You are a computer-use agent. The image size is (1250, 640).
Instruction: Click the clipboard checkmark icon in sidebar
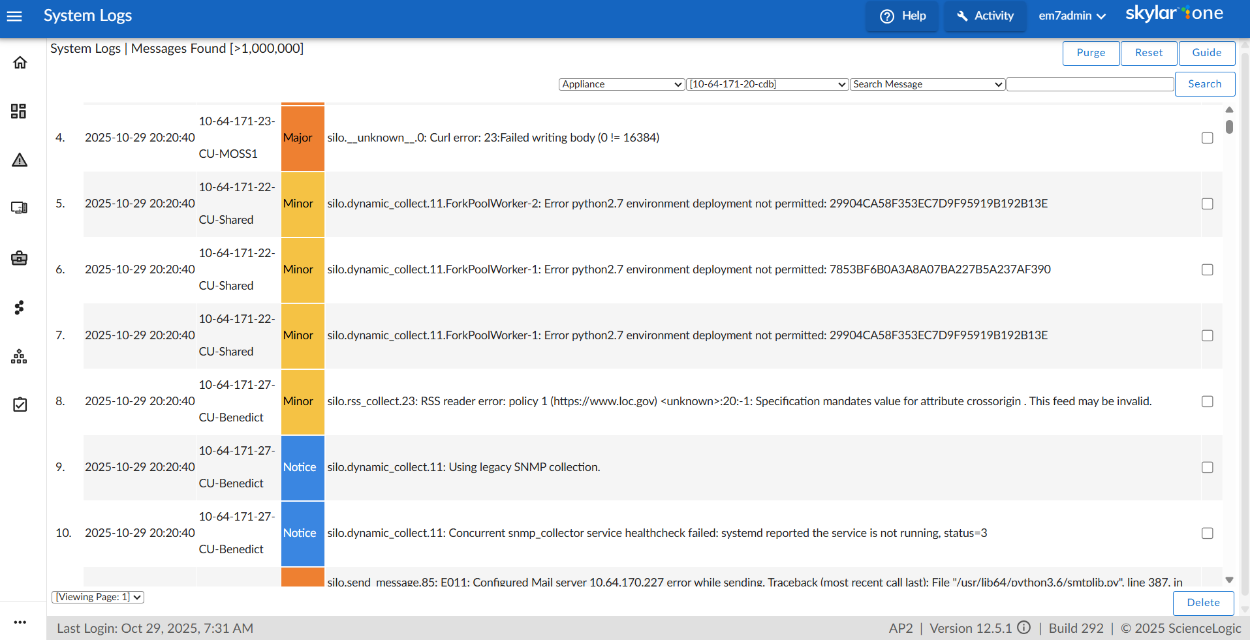[20, 405]
